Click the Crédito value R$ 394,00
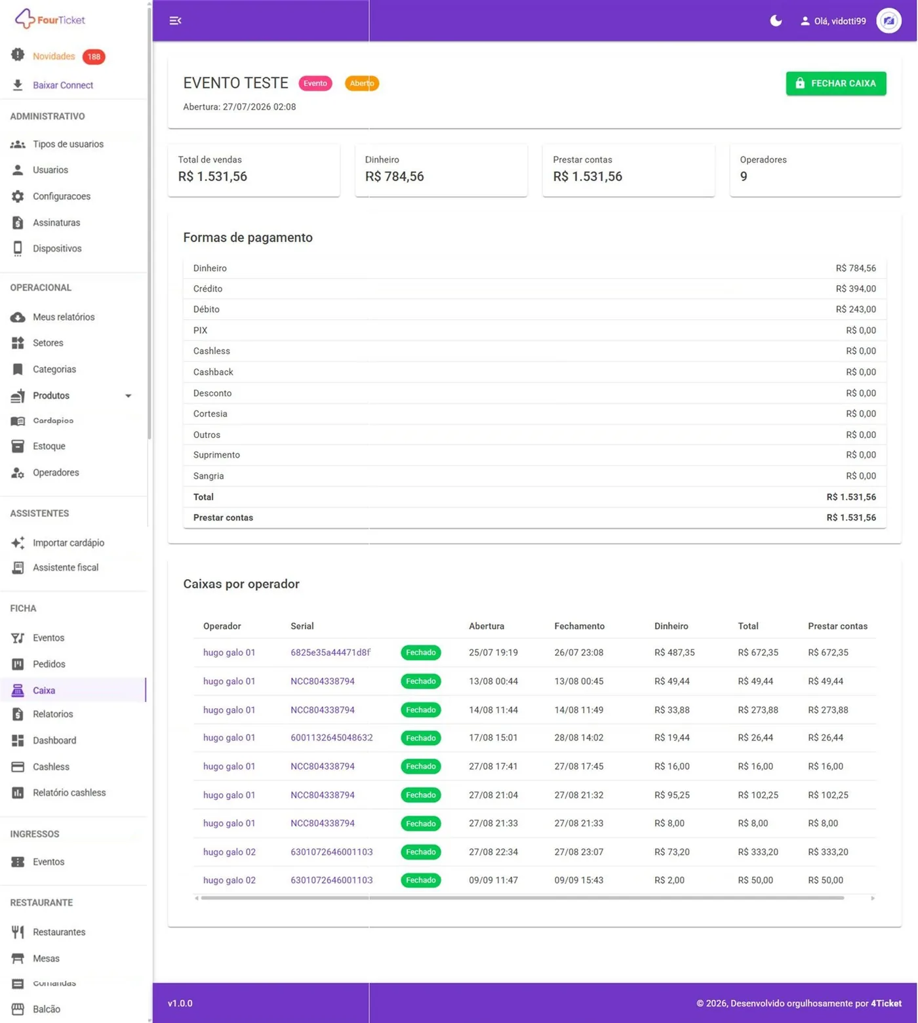This screenshot has height=1023, width=918. 856,289
